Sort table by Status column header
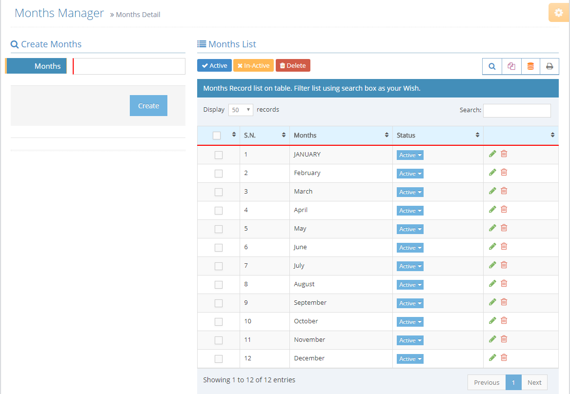The width and height of the screenshot is (570, 394). [x=437, y=135]
